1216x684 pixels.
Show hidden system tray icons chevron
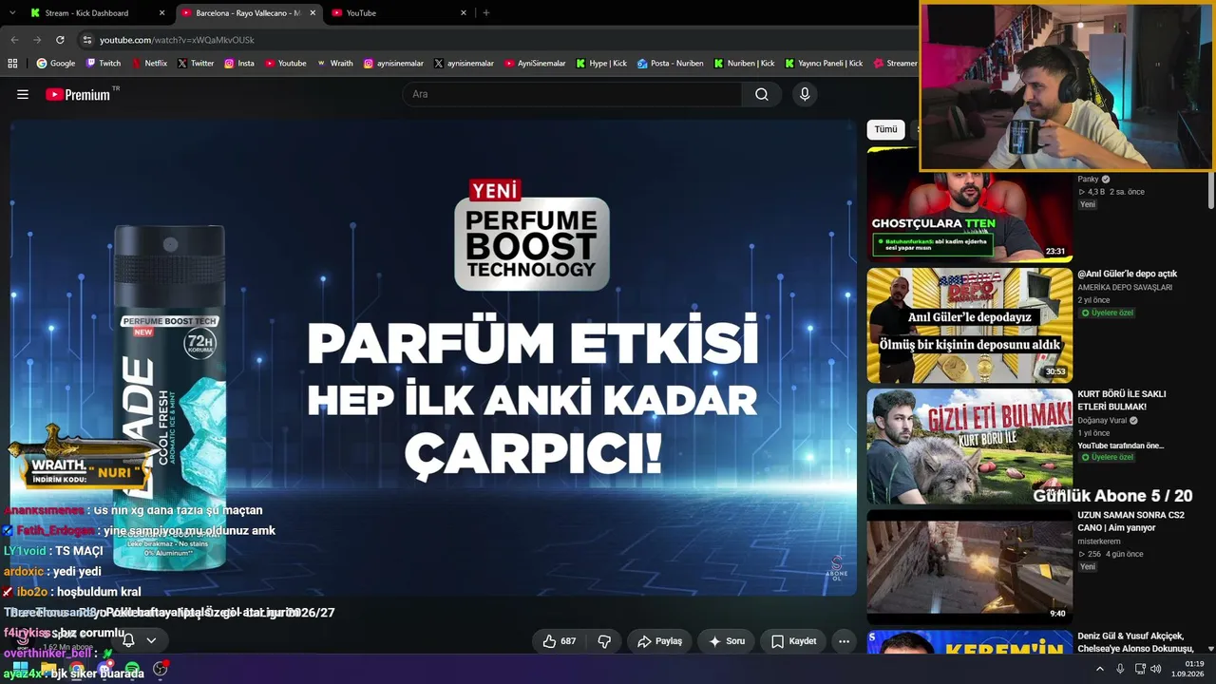[x=1100, y=669]
